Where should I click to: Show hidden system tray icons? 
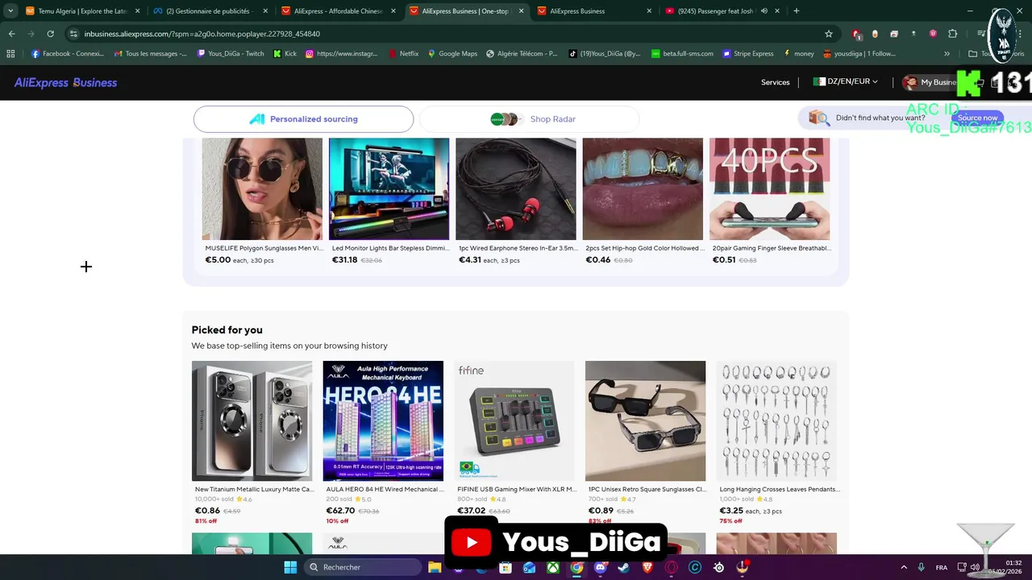tap(904, 567)
